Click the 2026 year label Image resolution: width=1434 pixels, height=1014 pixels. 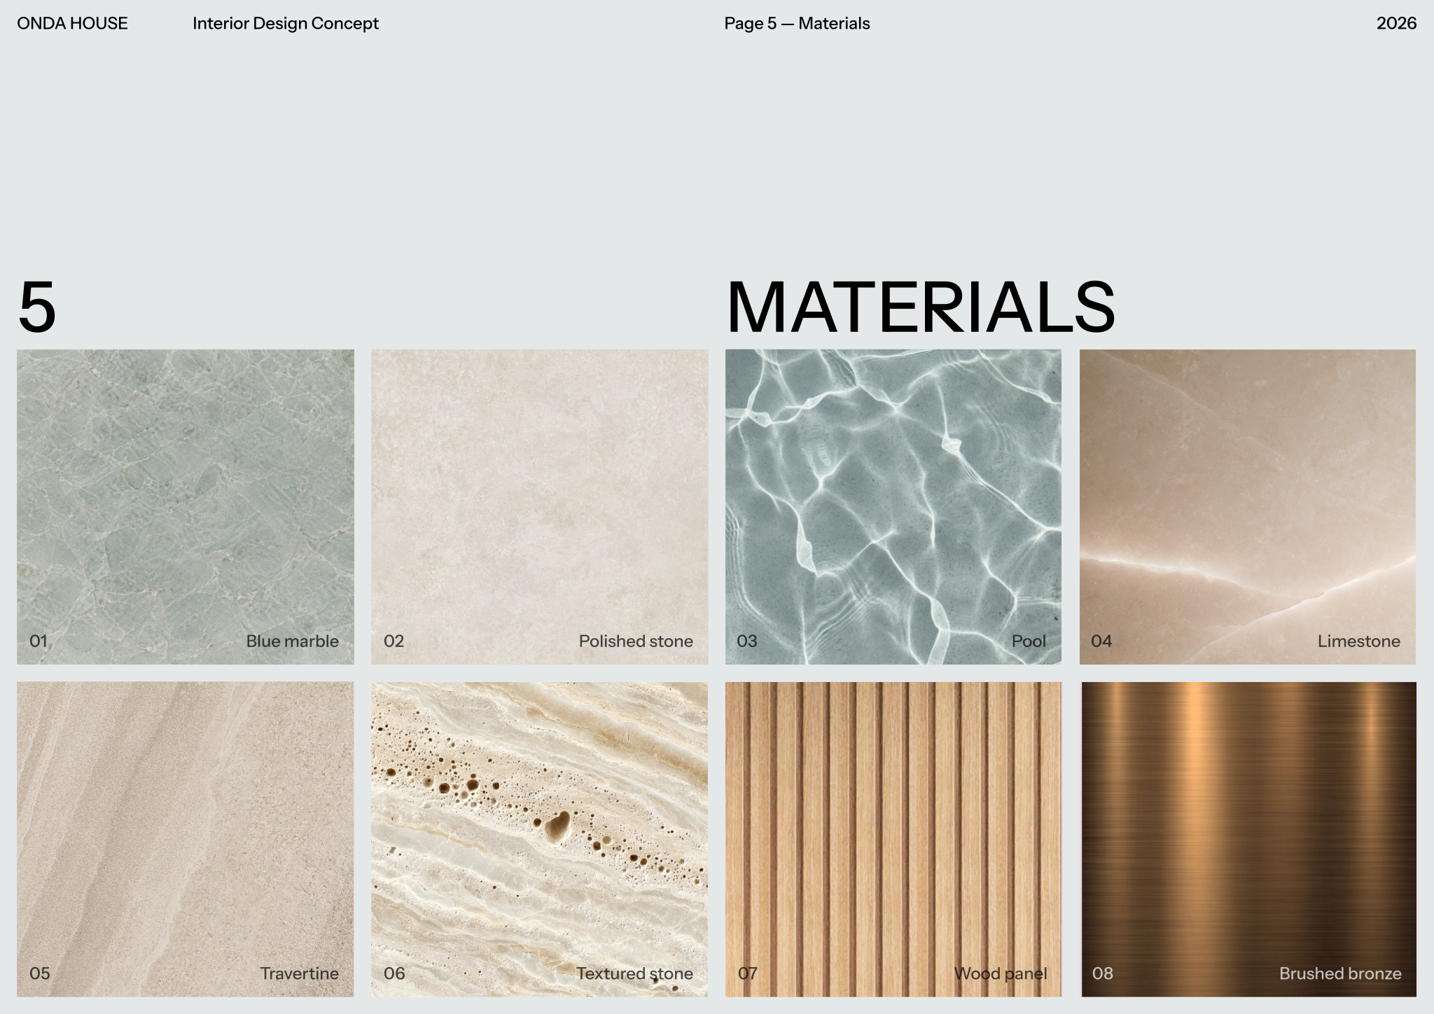point(1396,23)
